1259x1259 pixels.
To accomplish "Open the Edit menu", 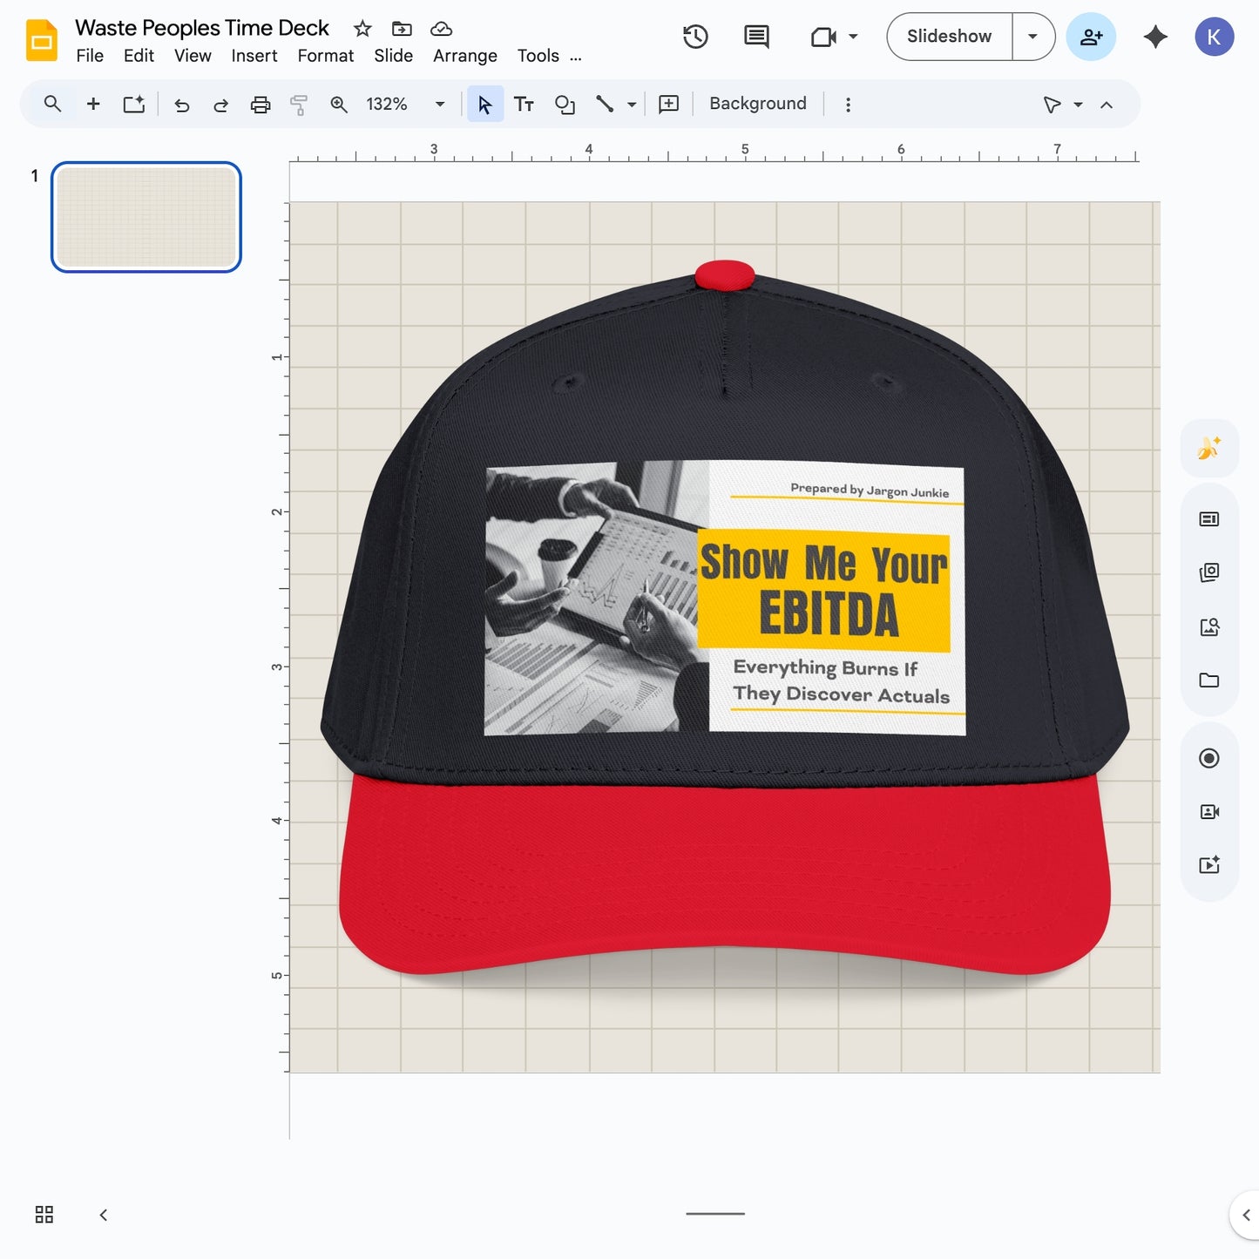I will click(x=139, y=56).
